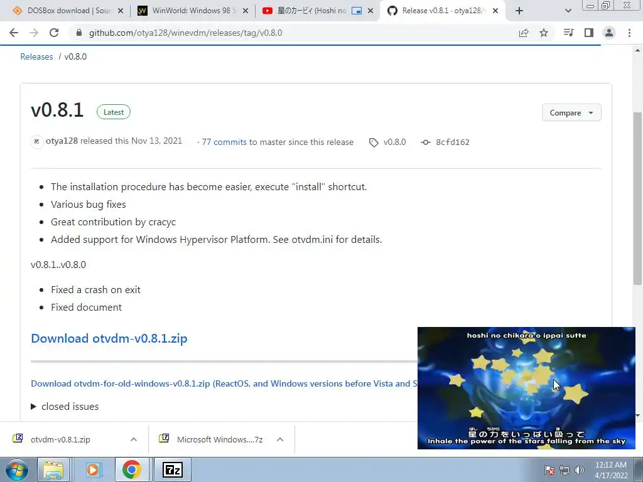
Task: Click 'Various bug fixes' bullet text
Action: pos(88,204)
